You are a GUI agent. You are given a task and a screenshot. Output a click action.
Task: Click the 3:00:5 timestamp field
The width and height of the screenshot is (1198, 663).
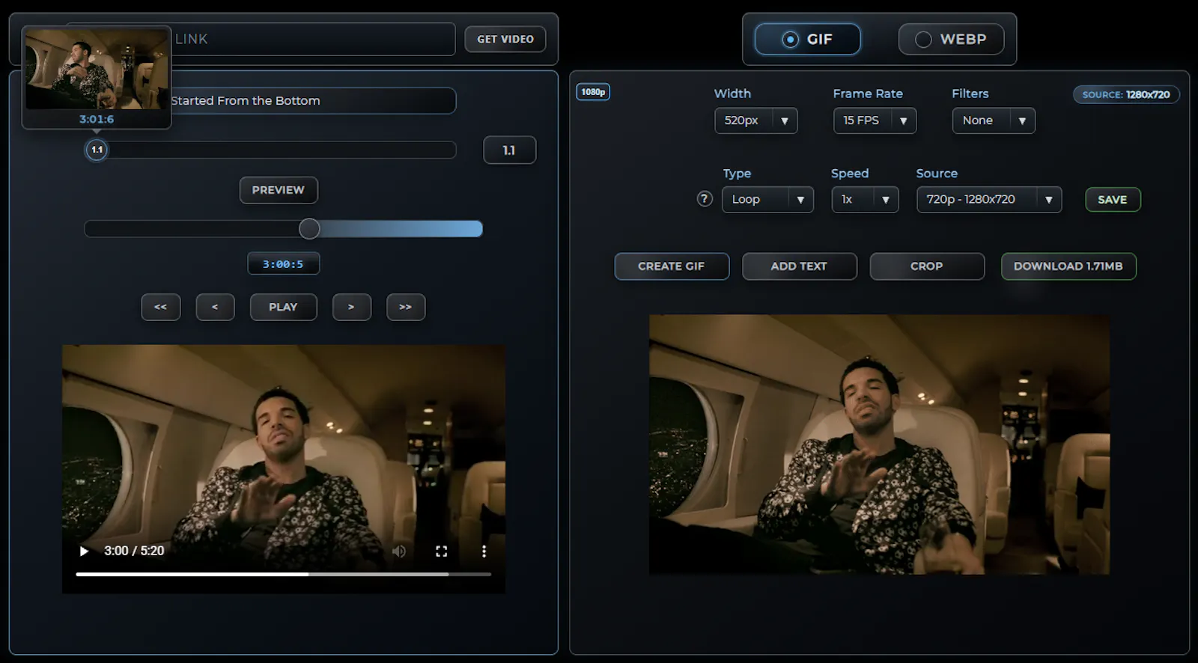pyautogui.click(x=283, y=264)
